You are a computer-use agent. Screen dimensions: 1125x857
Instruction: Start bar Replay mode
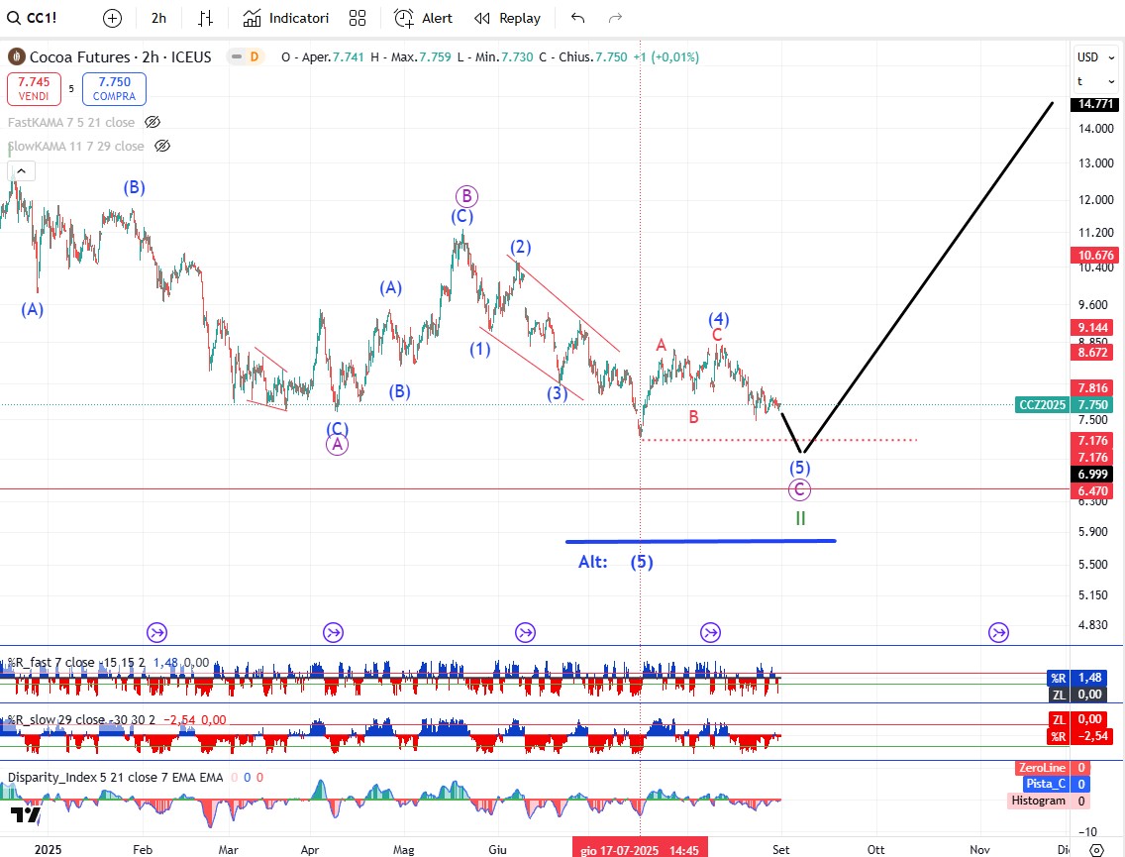click(507, 18)
